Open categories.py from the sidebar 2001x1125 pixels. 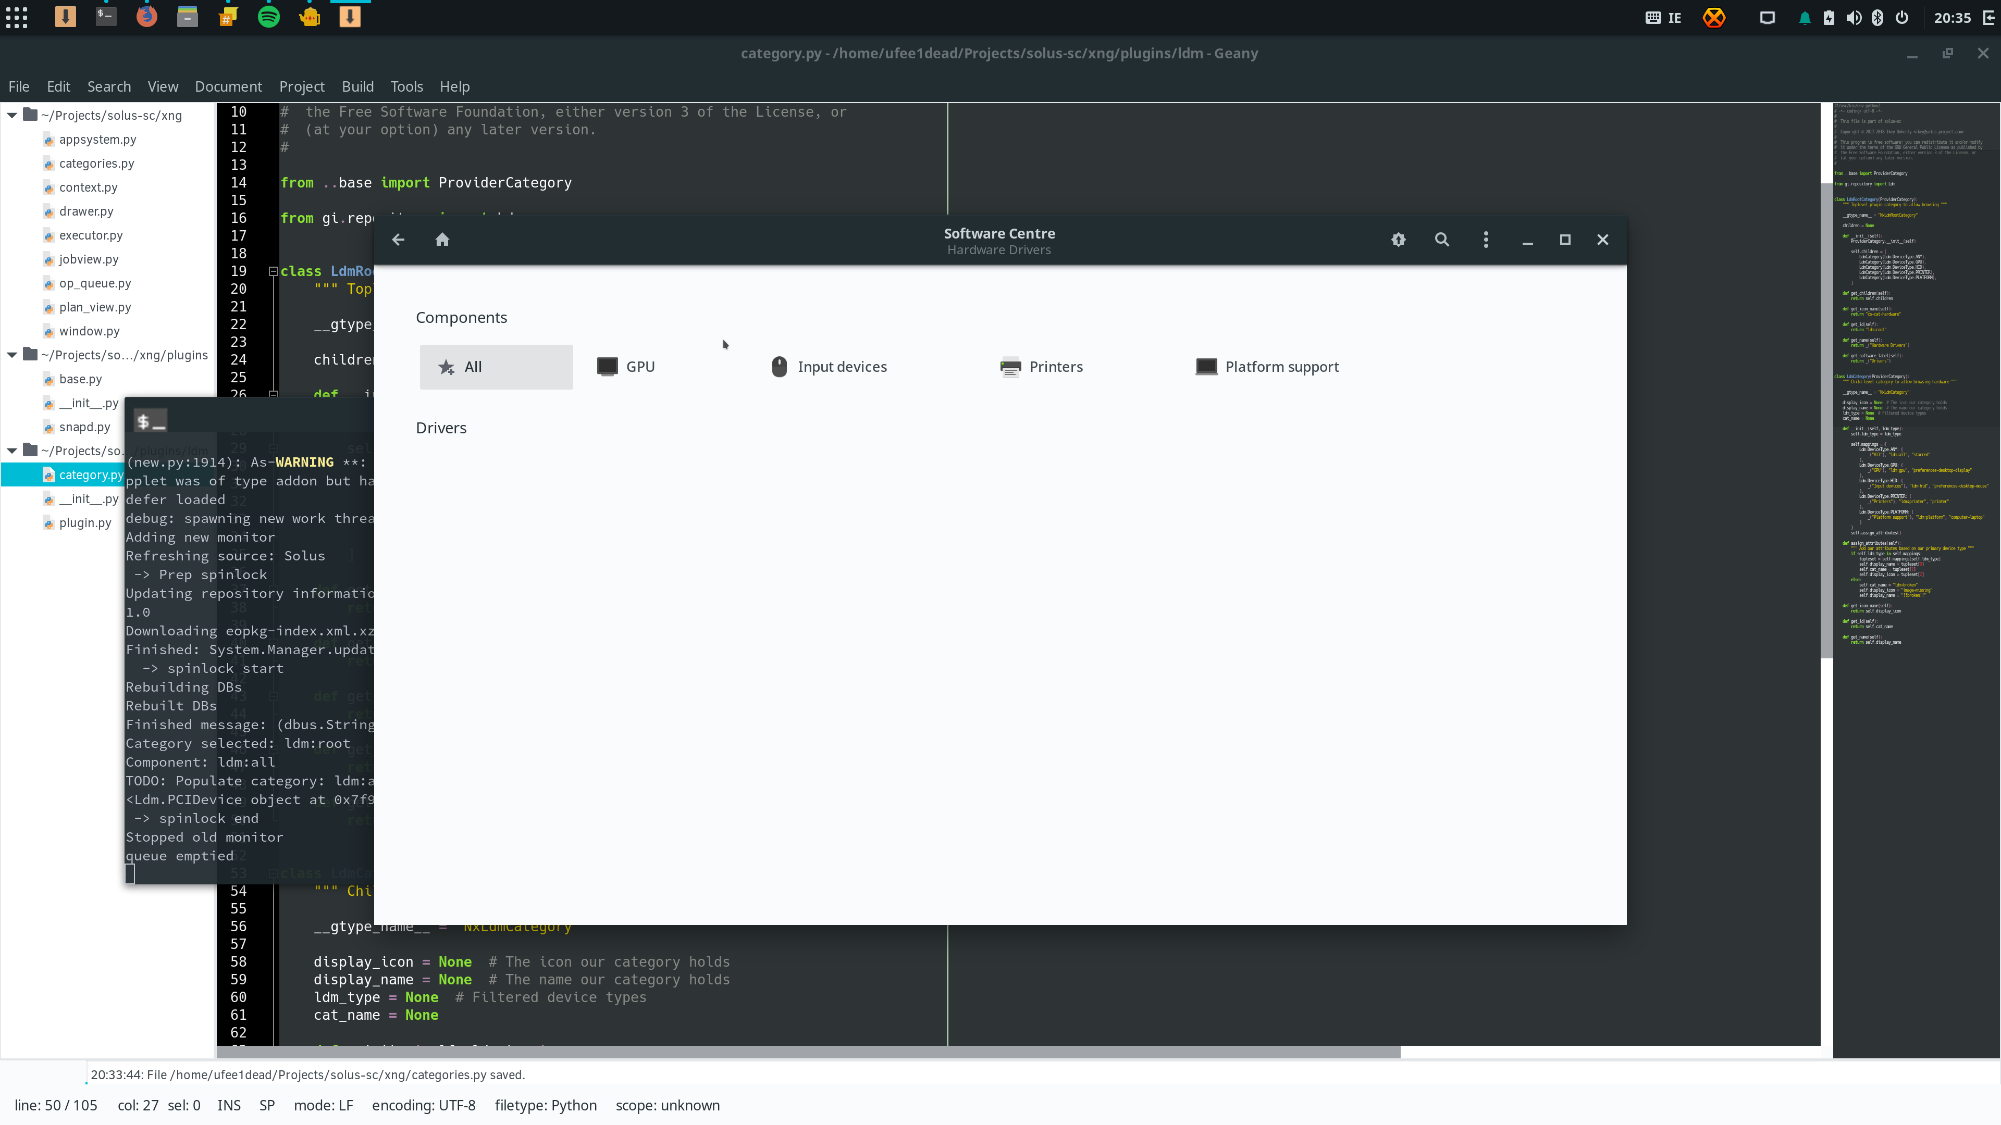point(96,163)
